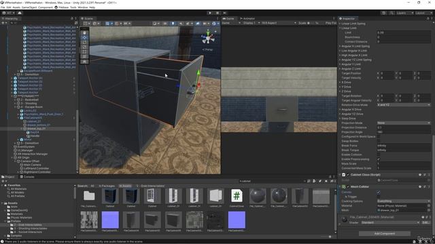Click the Add Component button

[385, 233]
